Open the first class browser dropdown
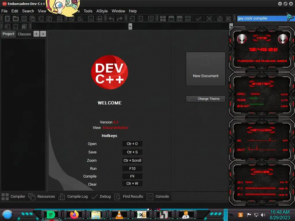Viewport: 295px width, 221px height. [x=130, y=26]
